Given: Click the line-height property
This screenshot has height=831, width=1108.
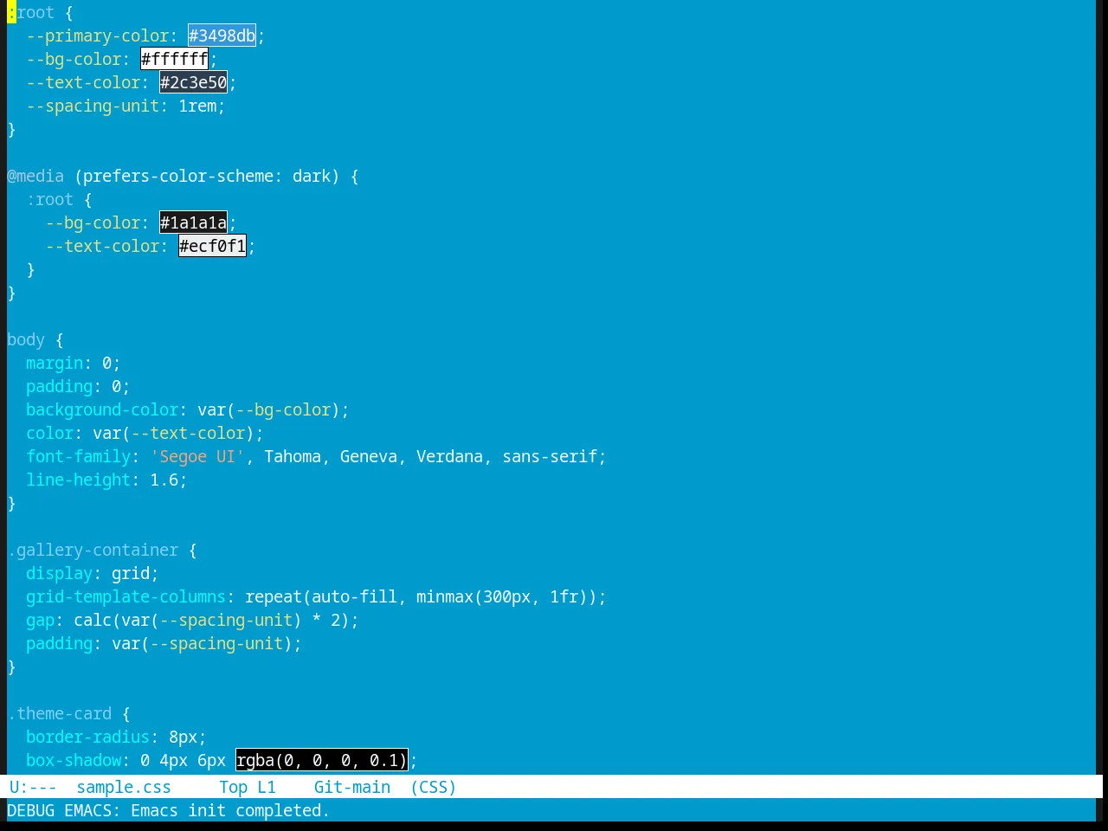Looking at the screenshot, I should pyautogui.click(x=78, y=480).
